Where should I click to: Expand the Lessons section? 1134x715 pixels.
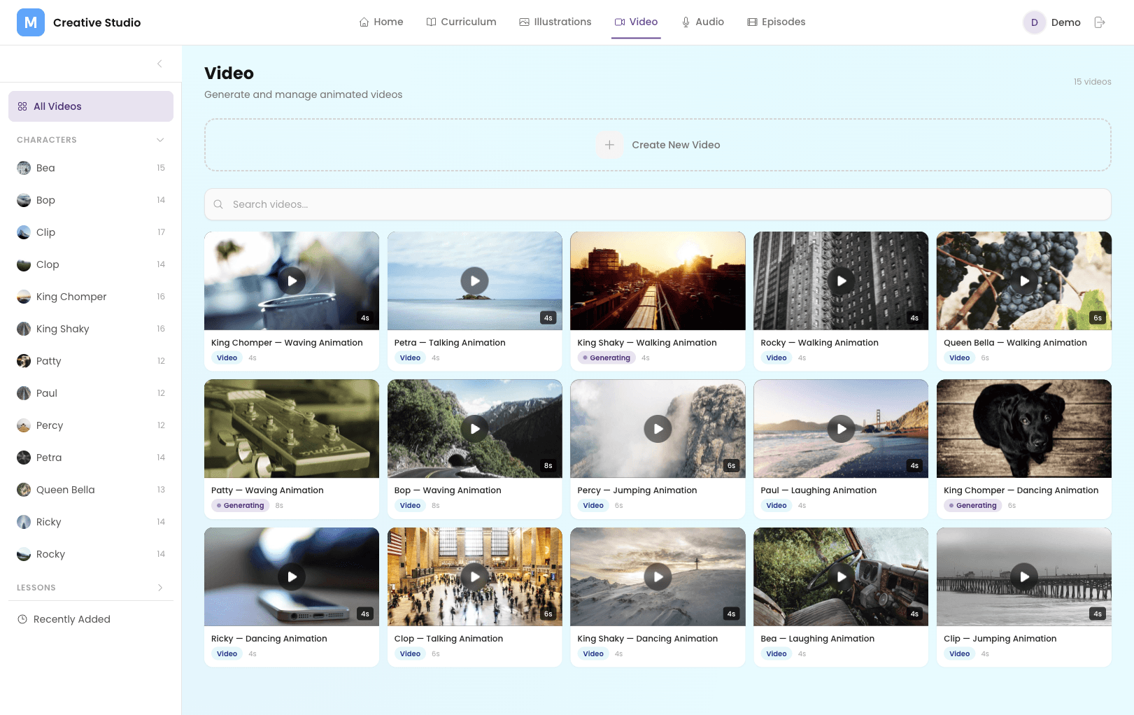160,588
